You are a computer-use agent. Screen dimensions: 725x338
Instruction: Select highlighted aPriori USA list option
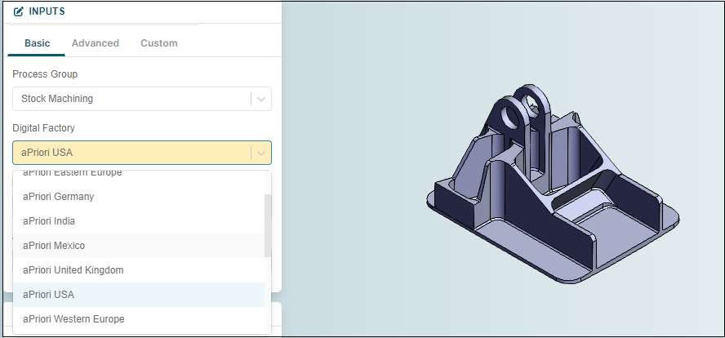pyautogui.click(x=139, y=295)
